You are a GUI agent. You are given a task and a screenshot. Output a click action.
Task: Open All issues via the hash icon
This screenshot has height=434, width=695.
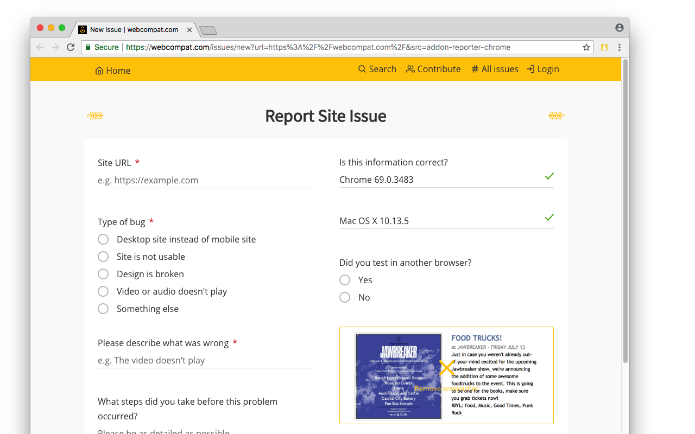pyautogui.click(x=476, y=69)
